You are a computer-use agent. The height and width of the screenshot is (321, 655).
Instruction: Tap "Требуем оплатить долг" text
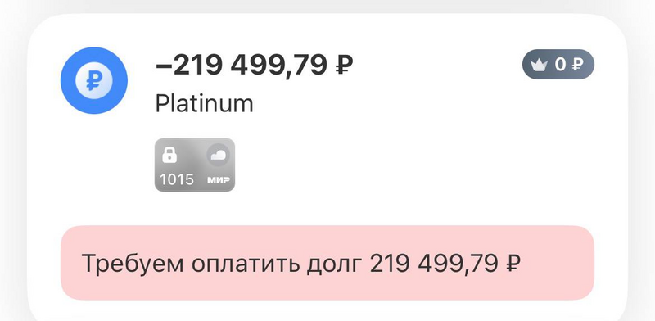[x=222, y=264]
